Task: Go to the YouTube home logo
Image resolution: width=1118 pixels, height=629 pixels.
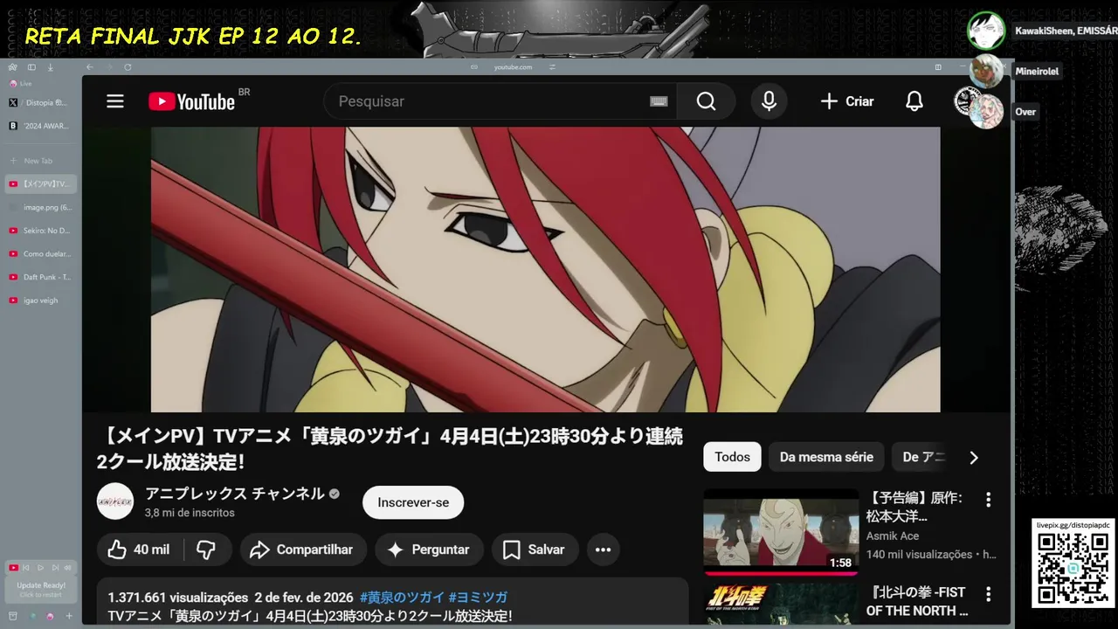Action: [x=192, y=101]
